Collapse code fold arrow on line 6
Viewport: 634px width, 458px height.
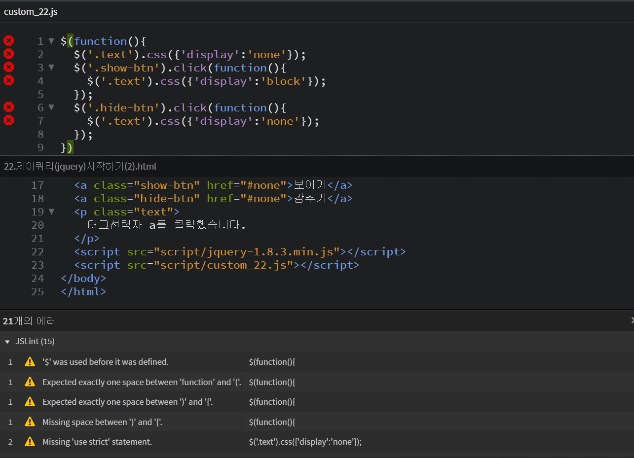(x=51, y=108)
